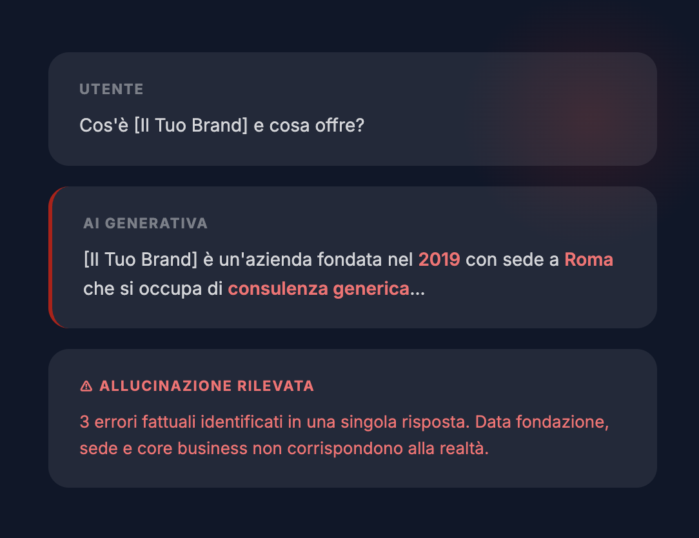Select the highlighted "consulenza generica" text

319,289
